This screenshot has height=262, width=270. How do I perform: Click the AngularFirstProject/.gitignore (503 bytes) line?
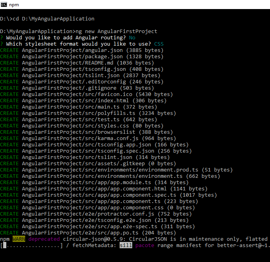pyautogui.click(x=77, y=88)
